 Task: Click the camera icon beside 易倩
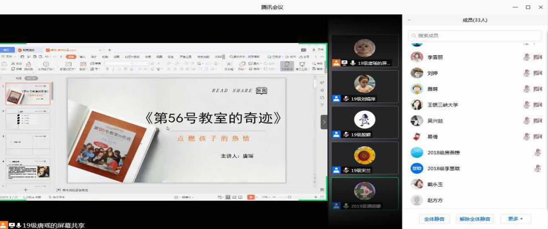[537, 137]
